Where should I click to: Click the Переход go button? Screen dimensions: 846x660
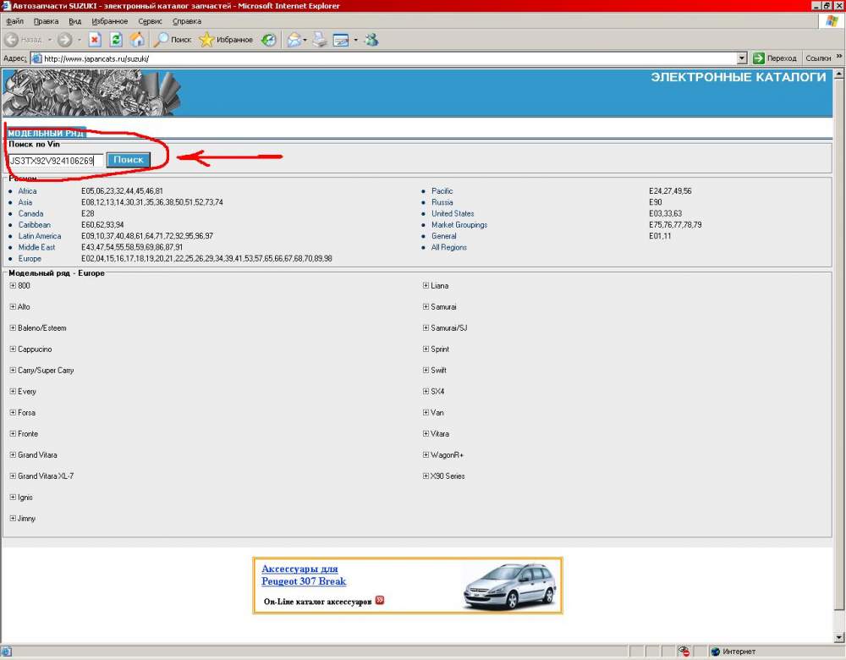coord(774,58)
